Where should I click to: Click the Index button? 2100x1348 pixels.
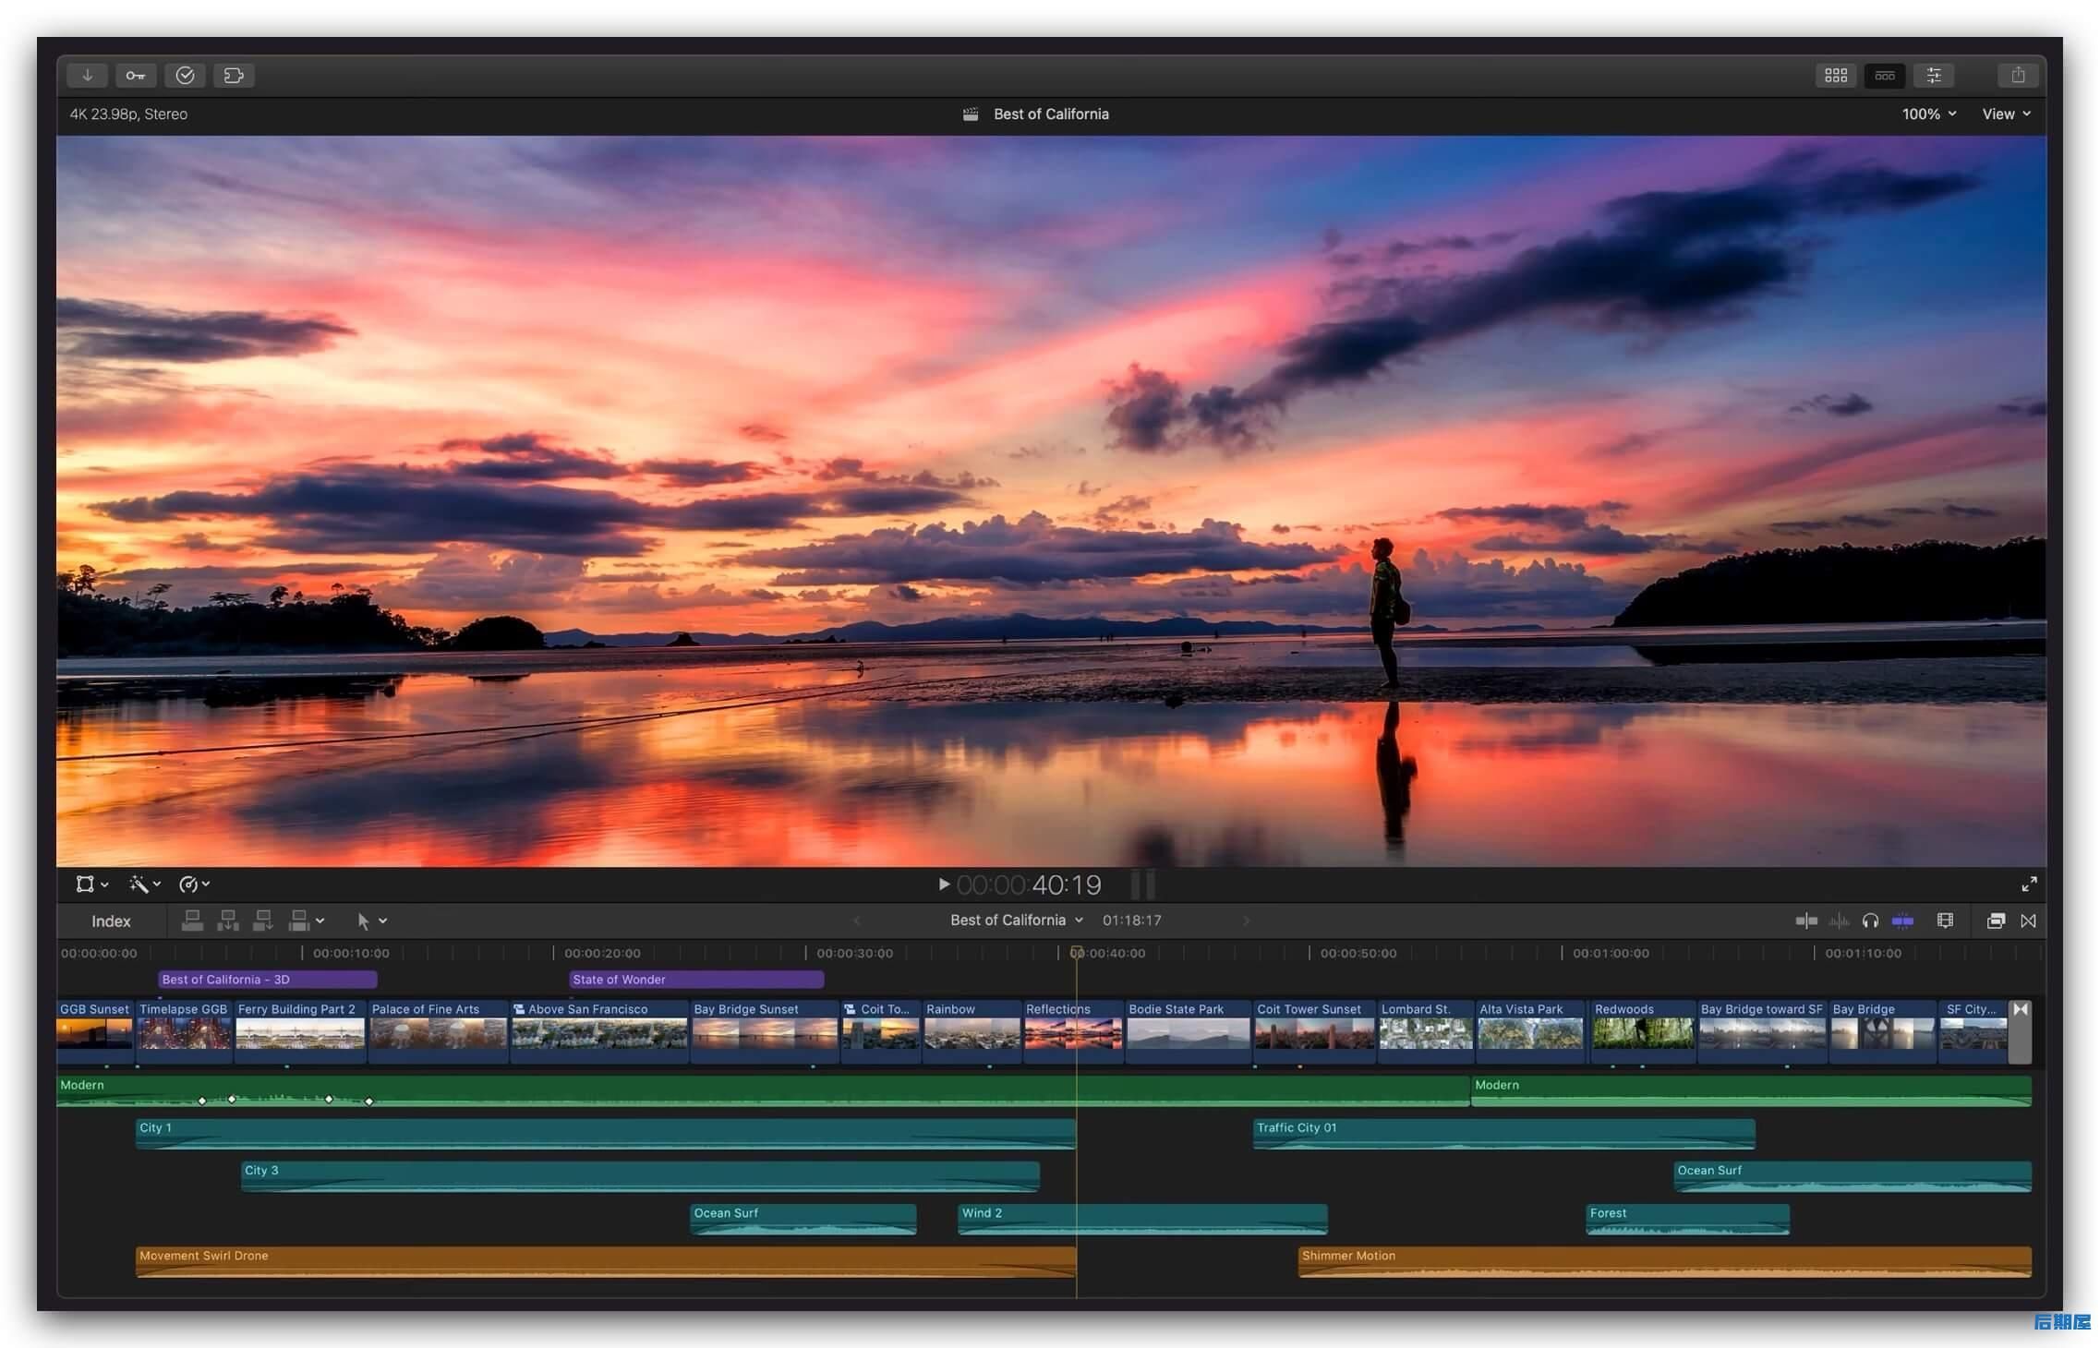pos(111,921)
